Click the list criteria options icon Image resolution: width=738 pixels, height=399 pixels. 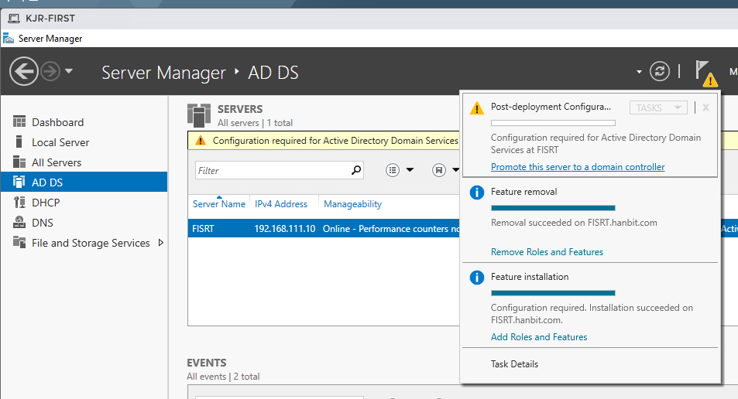click(x=393, y=170)
